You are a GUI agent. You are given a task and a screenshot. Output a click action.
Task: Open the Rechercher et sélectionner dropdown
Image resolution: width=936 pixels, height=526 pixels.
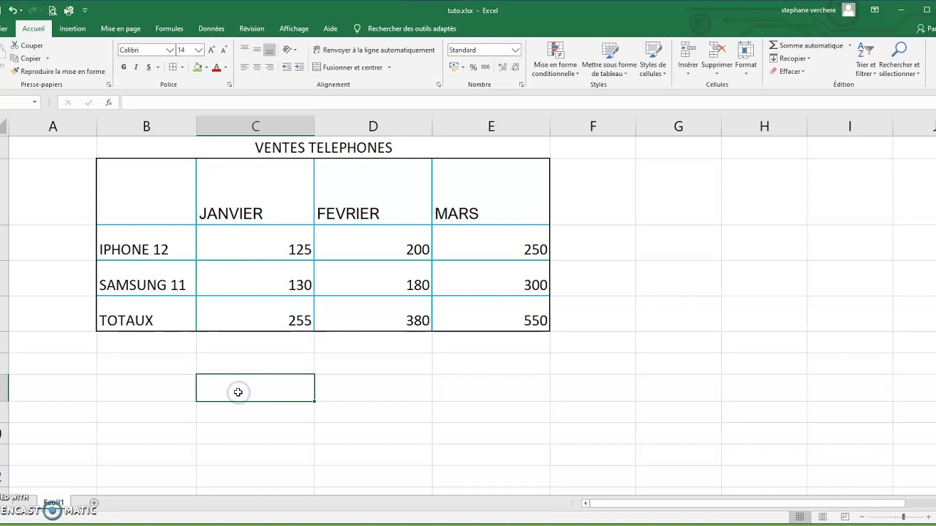tap(899, 60)
